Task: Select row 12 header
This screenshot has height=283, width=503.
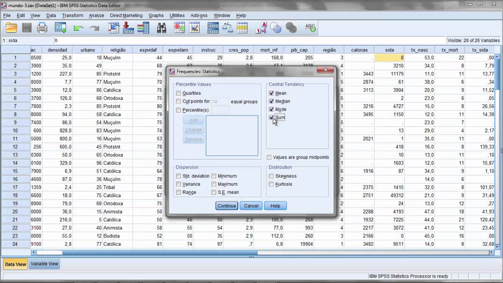Action: pyautogui.click(x=15, y=147)
